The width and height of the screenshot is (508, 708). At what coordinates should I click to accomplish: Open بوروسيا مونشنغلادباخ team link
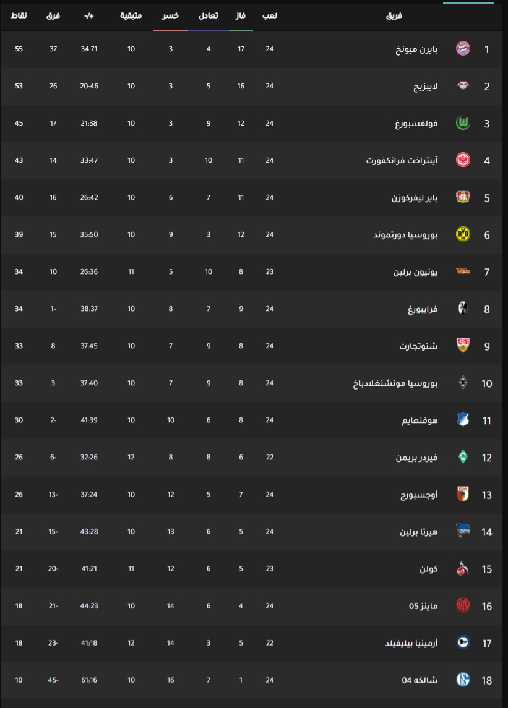tap(395, 383)
